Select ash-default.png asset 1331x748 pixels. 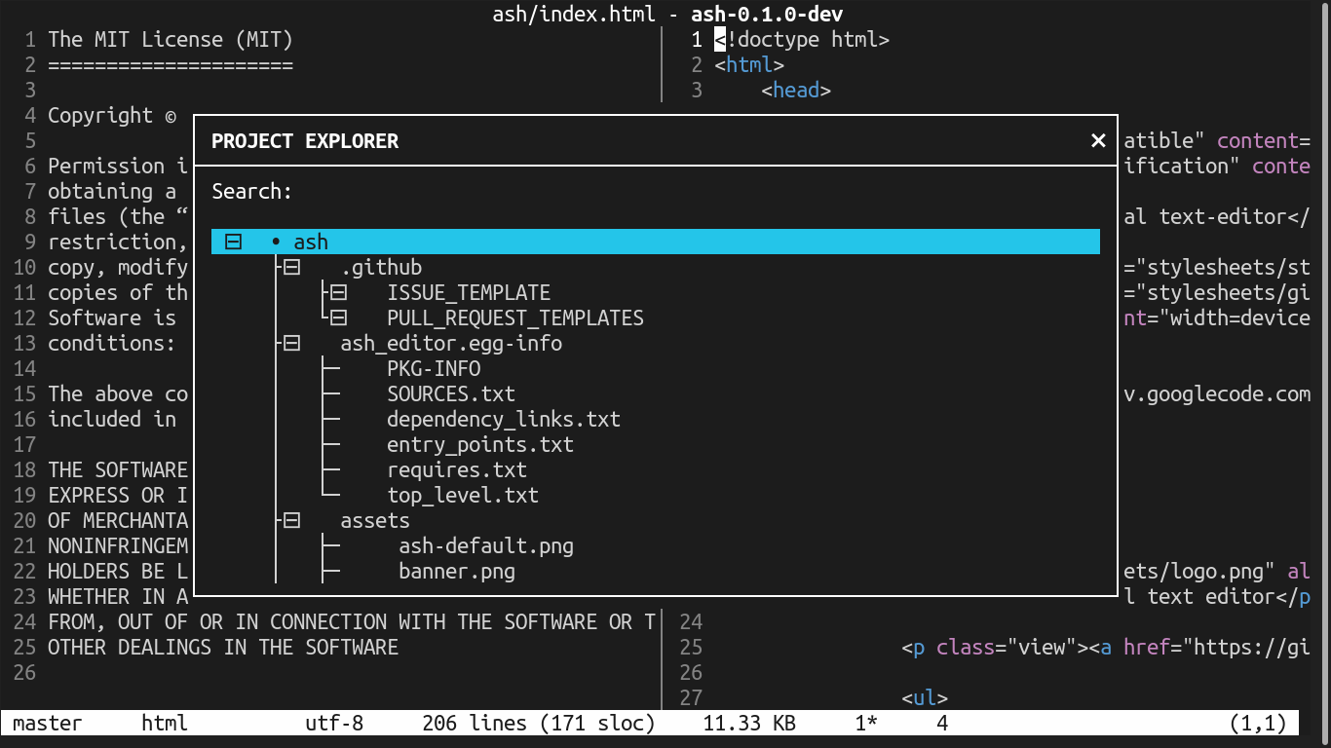[x=484, y=545]
